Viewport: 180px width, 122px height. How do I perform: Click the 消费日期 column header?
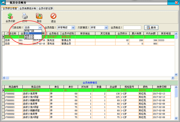162,87
